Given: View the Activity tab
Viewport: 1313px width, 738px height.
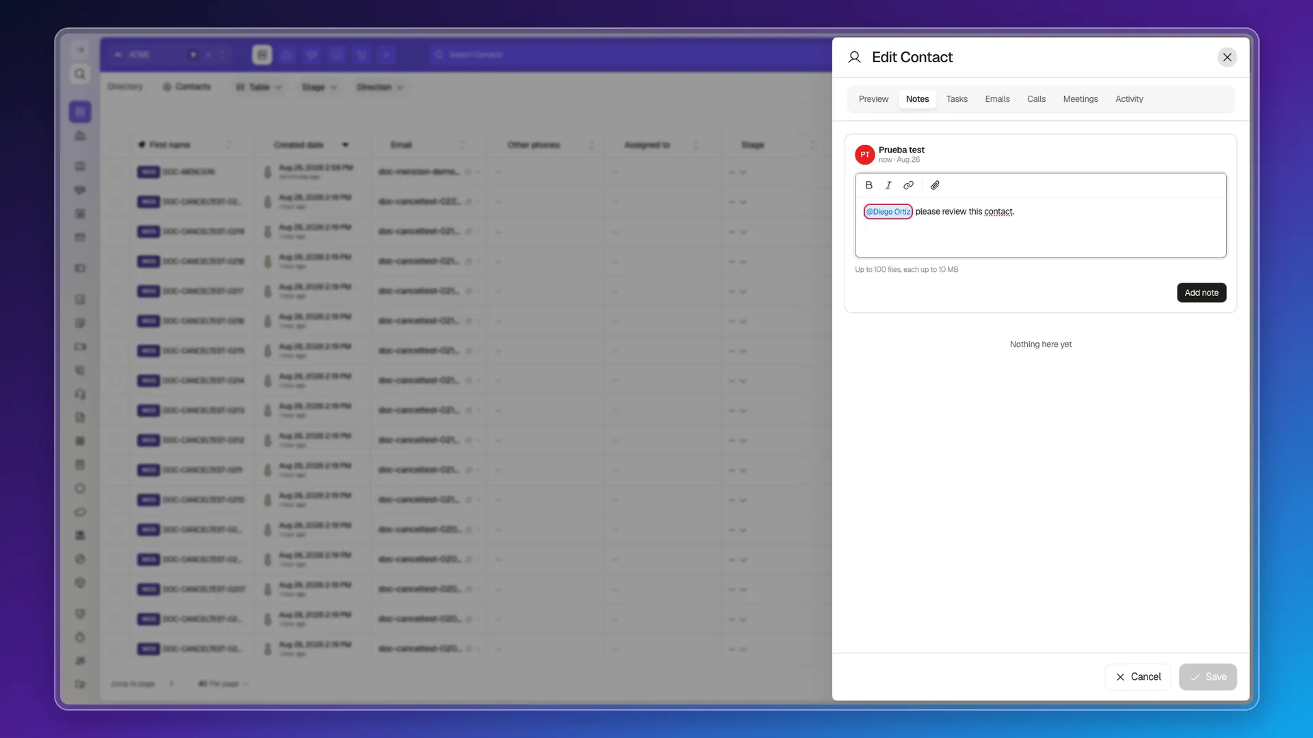Looking at the screenshot, I should pos(1129,99).
